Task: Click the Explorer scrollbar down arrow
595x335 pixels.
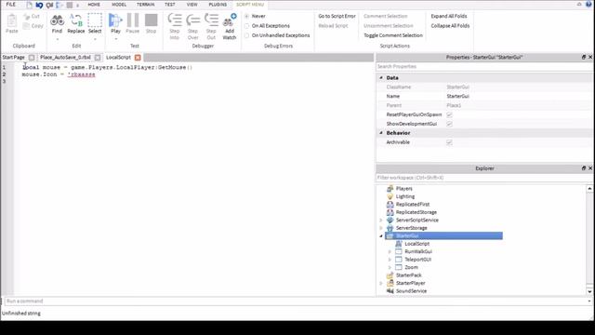Action: pos(589,291)
